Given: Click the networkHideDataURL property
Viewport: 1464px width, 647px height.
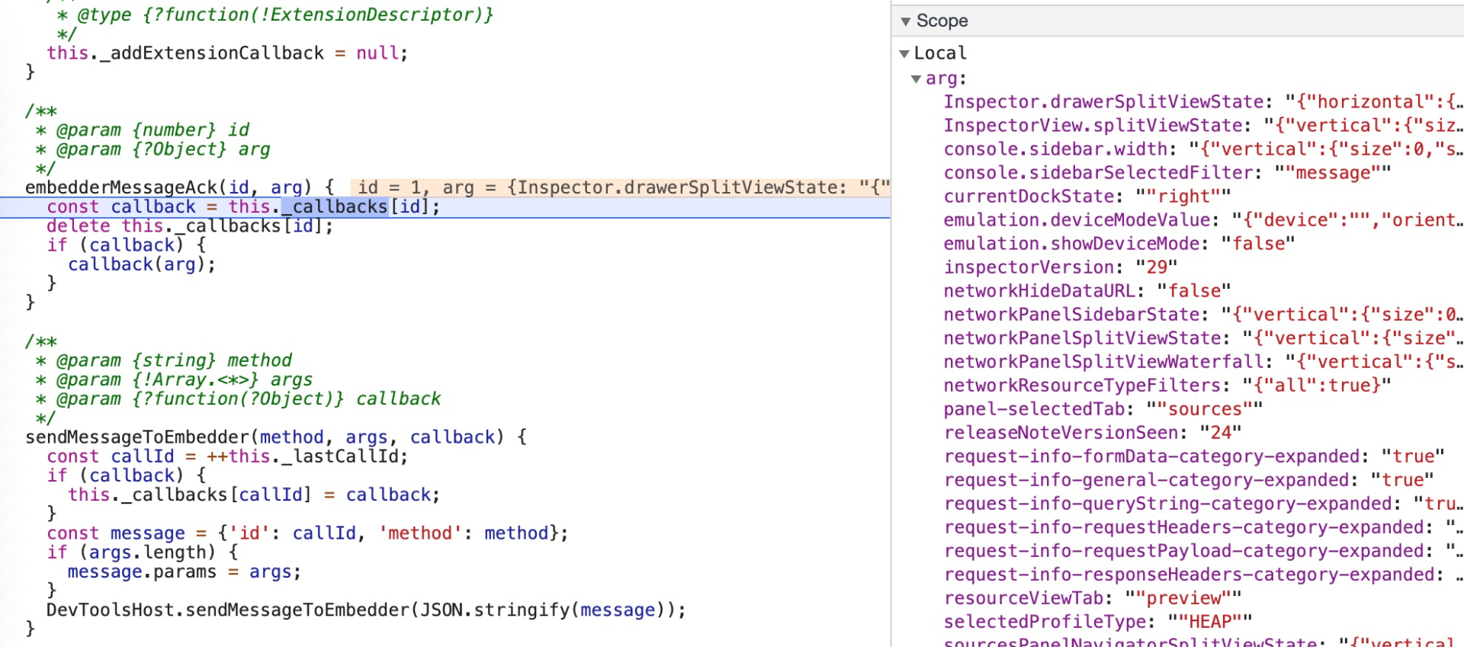Looking at the screenshot, I should (x=1039, y=291).
